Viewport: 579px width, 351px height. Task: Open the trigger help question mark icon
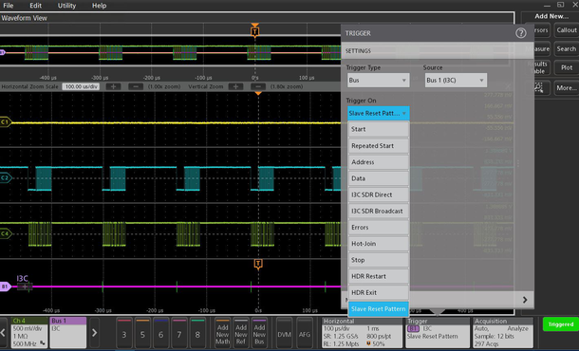521,33
